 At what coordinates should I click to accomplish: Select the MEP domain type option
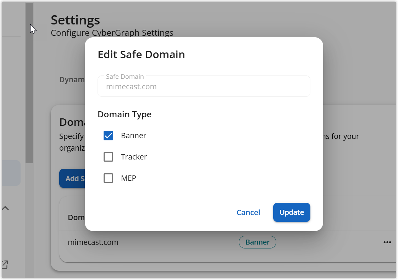point(108,178)
